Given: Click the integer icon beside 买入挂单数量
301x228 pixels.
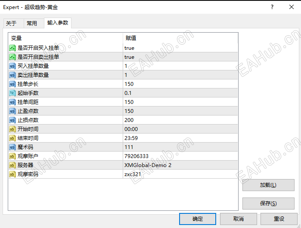Looking at the screenshot, I should tap(12, 66).
